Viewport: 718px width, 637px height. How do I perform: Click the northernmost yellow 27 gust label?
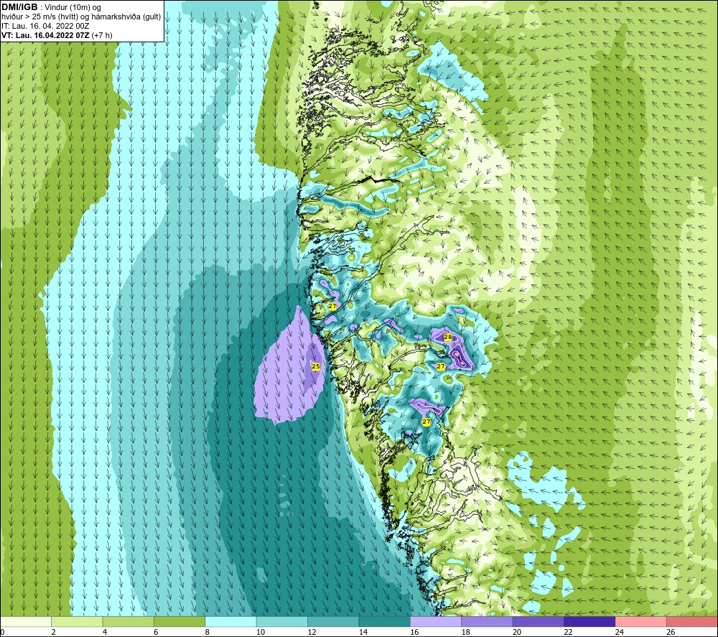(x=332, y=306)
